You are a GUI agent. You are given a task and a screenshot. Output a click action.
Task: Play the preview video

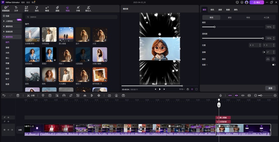point(160,89)
